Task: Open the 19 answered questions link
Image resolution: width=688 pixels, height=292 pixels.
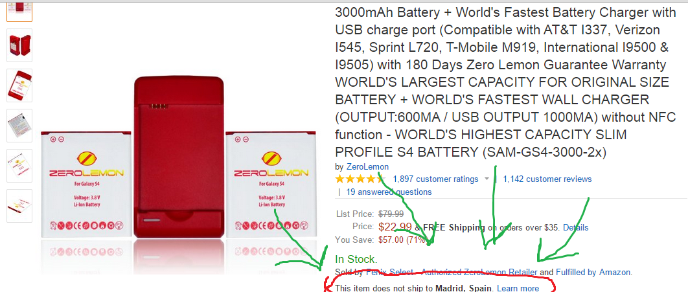Action: point(389,192)
